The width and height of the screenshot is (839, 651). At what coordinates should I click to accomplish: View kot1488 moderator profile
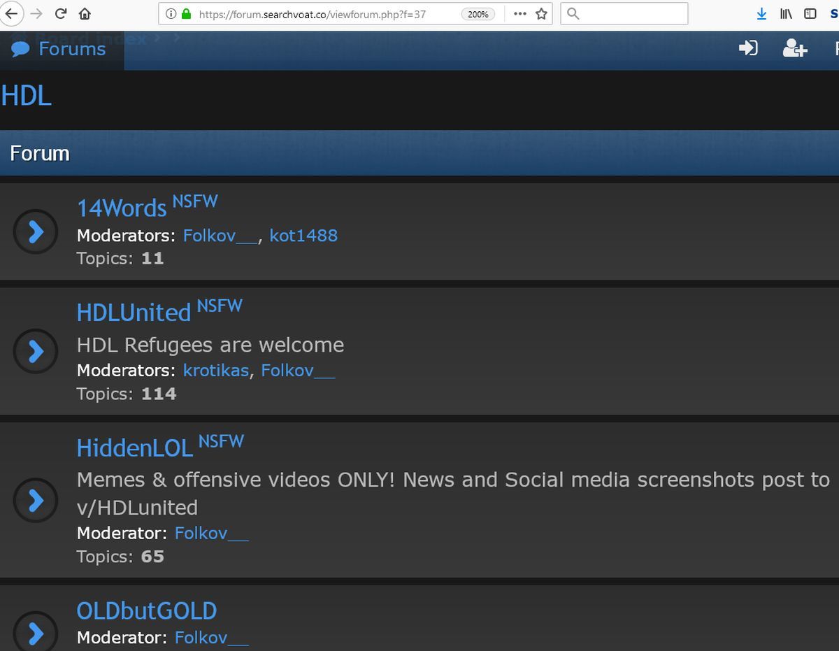(303, 235)
